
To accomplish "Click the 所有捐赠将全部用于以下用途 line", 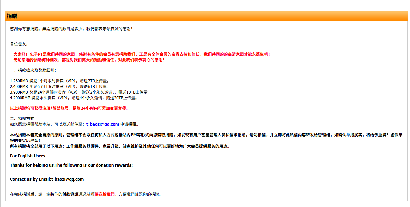I will point(120,146).
